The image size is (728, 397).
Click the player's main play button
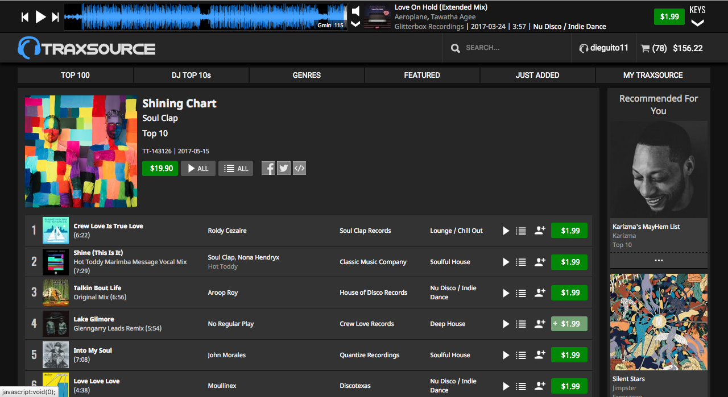[40, 17]
